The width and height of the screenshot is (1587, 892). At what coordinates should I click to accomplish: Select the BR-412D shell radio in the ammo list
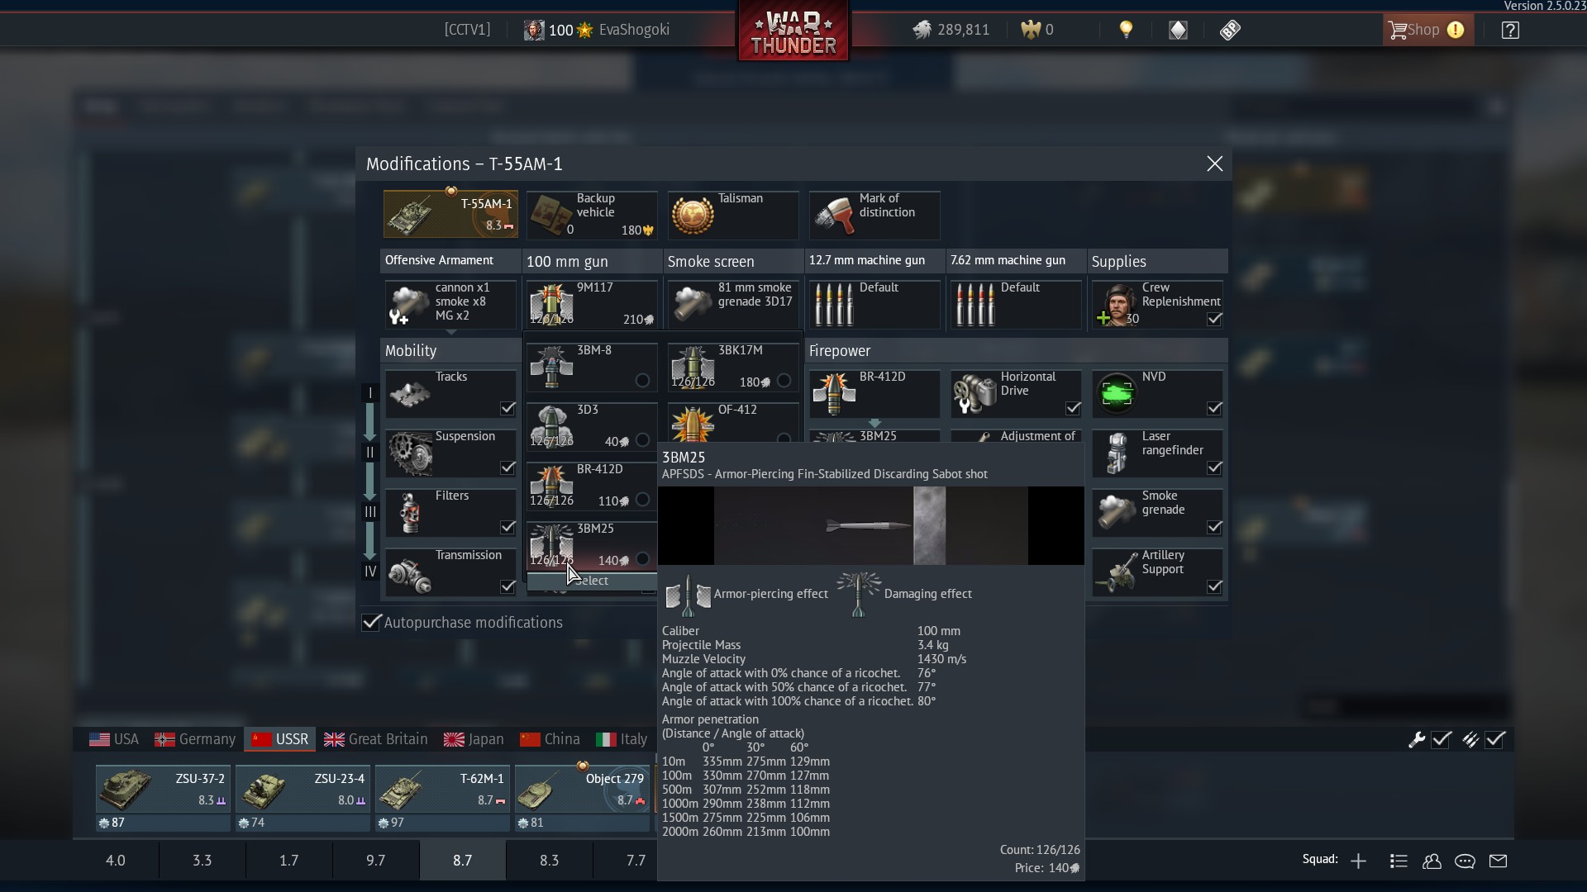click(642, 500)
